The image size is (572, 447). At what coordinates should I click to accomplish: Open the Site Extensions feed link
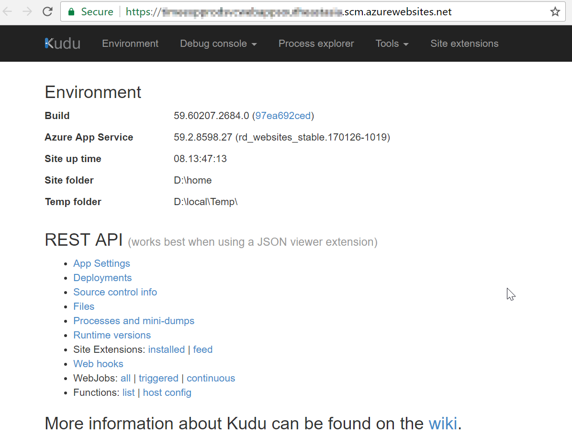point(203,349)
